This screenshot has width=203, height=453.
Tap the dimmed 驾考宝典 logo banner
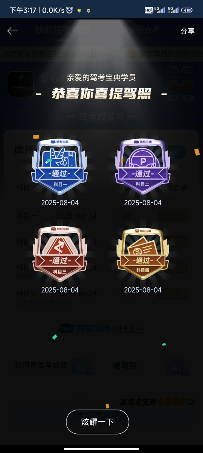[101, 329]
